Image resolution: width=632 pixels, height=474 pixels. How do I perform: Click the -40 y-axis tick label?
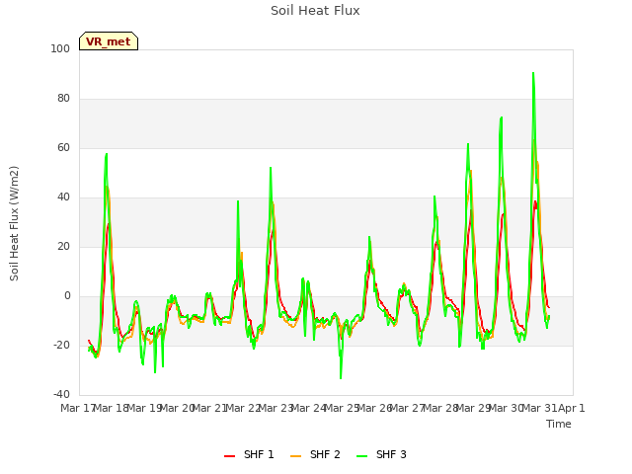[61, 395]
